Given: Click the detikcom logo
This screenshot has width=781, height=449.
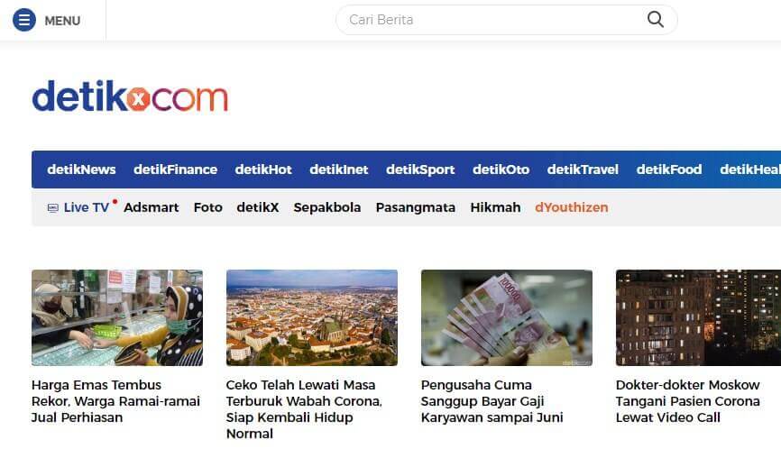Looking at the screenshot, I should tap(130, 96).
